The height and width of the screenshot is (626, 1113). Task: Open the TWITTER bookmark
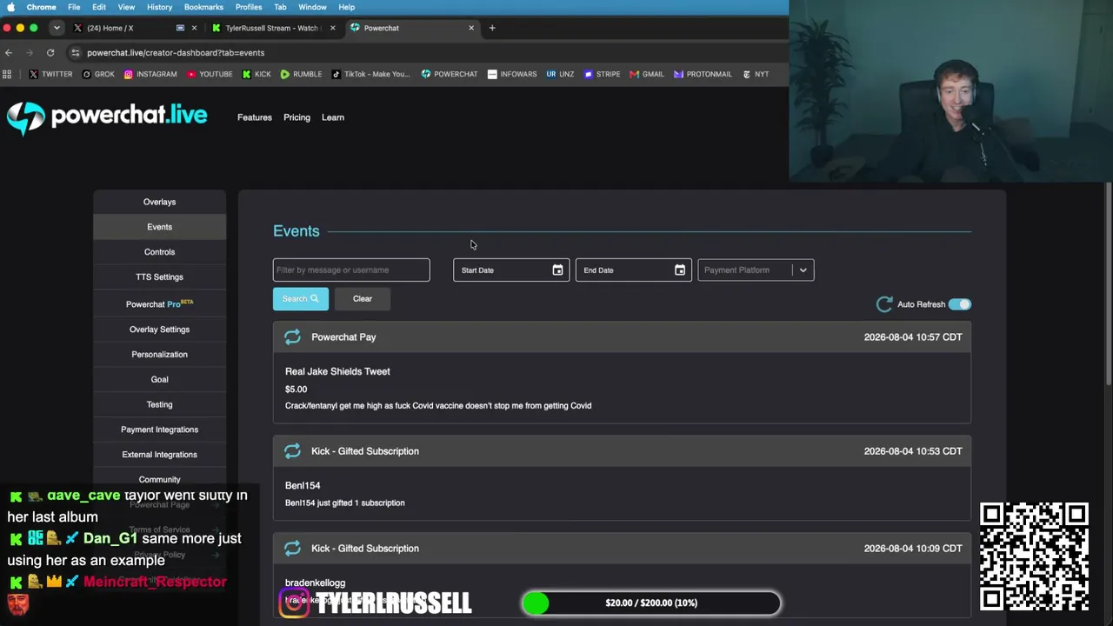pos(50,74)
